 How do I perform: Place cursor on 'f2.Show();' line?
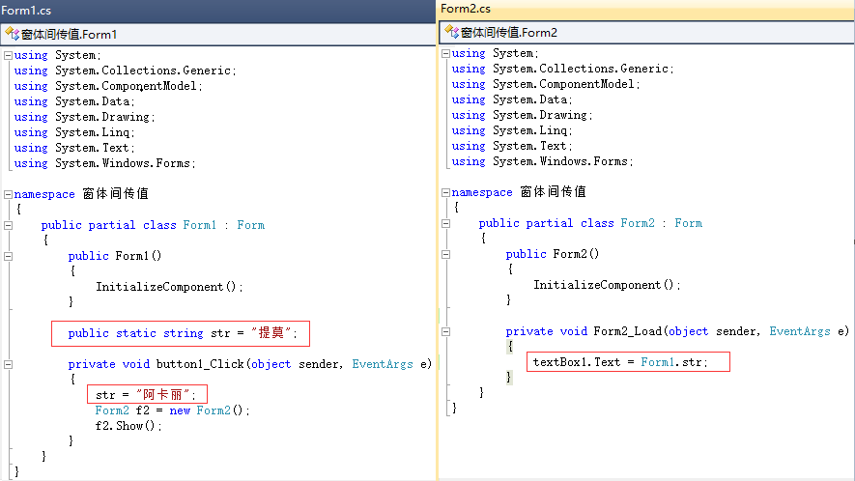128,426
